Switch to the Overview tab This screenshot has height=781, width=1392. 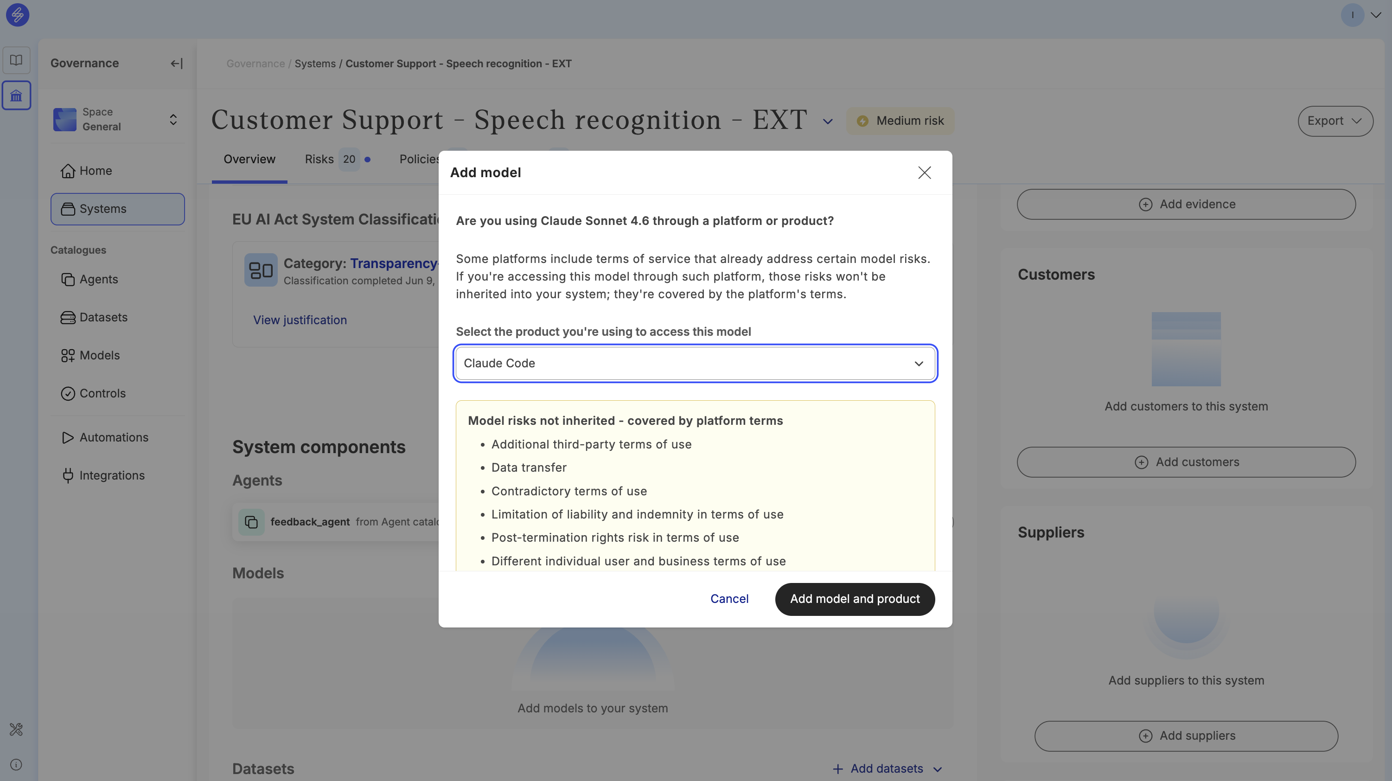(249, 160)
